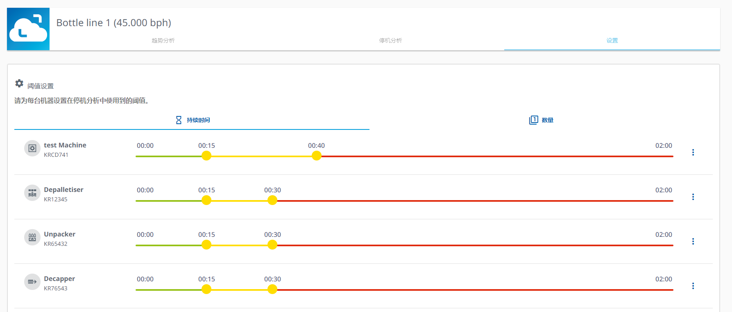732x312 pixels.
Task: Click the threshold settings gear icon
Action: click(x=19, y=84)
